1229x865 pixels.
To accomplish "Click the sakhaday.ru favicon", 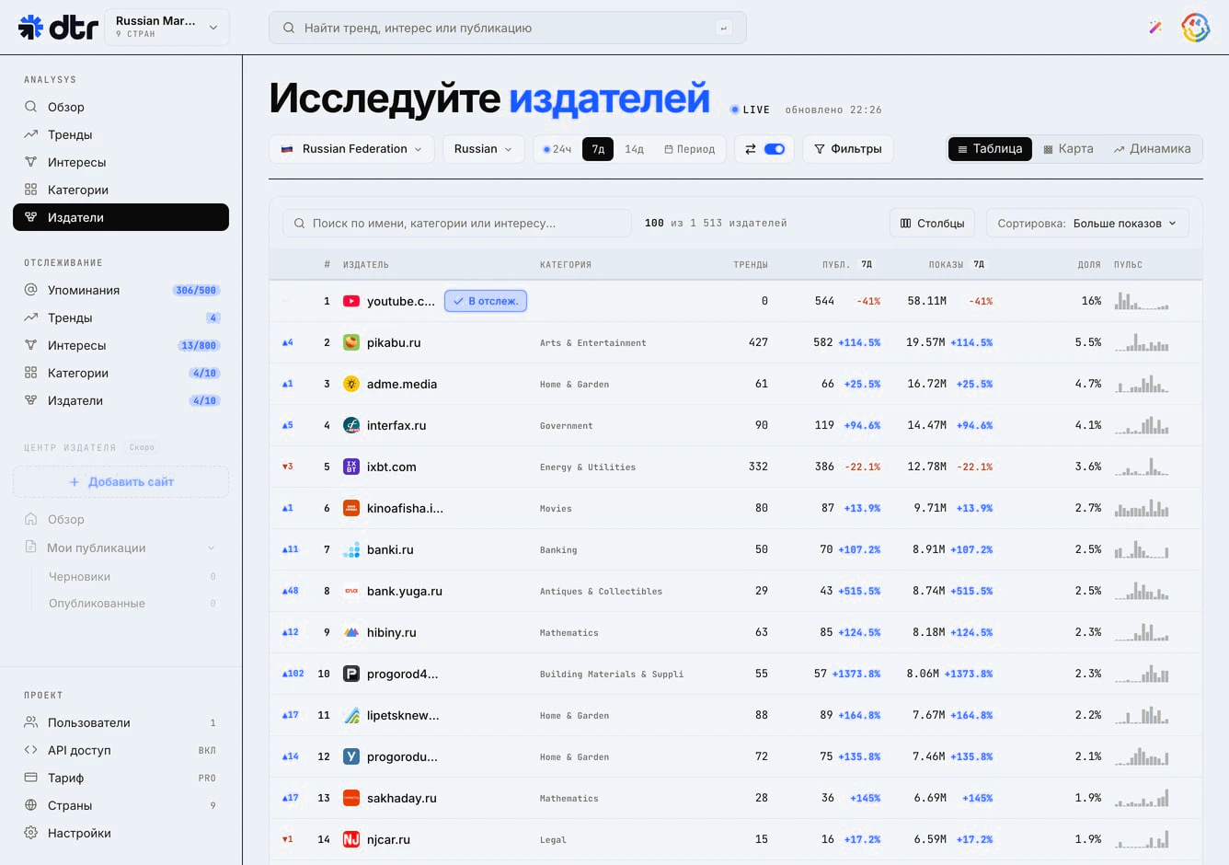I will tap(351, 798).
